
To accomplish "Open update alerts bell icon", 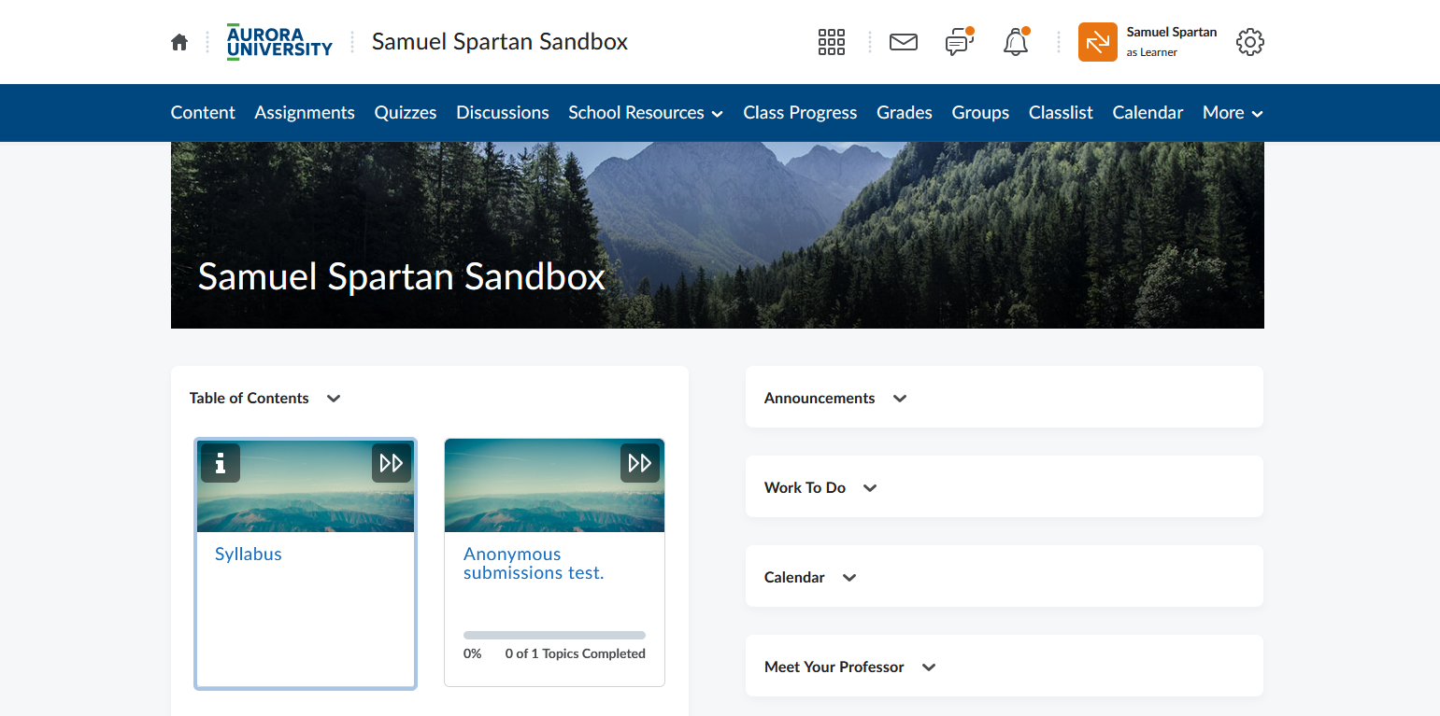I will pyautogui.click(x=1016, y=42).
